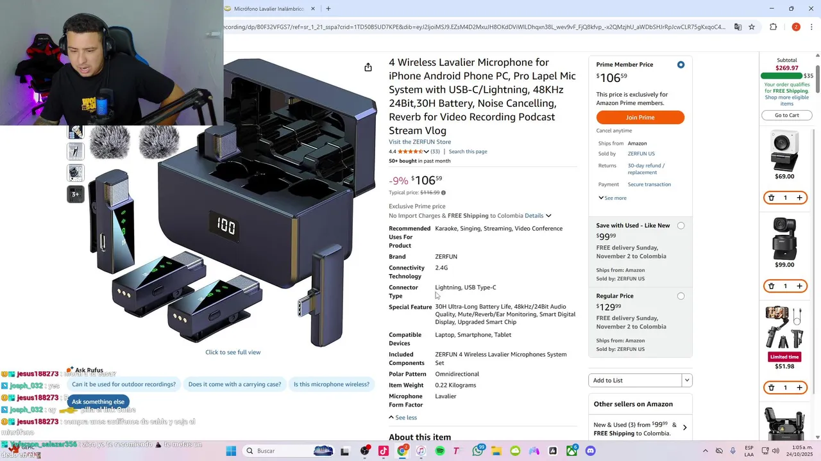The width and height of the screenshot is (821, 461).
Task: Bookmark this page with the star icon
Action: [x=752, y=27]
